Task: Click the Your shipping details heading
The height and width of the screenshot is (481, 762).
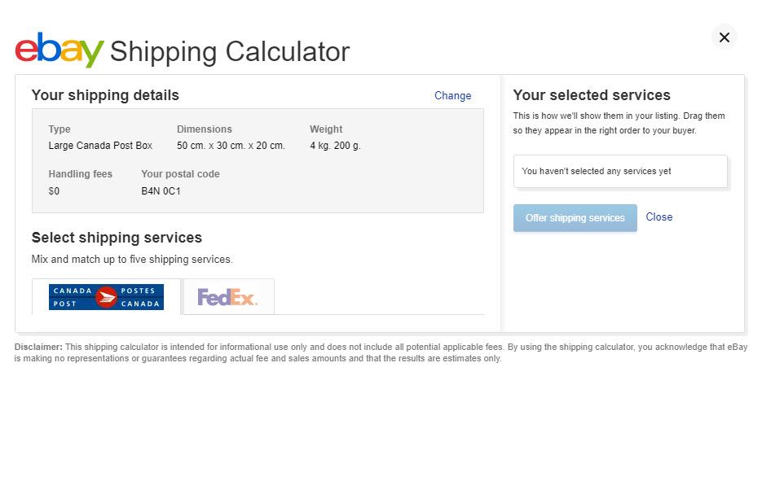Action: click(105, 95)
